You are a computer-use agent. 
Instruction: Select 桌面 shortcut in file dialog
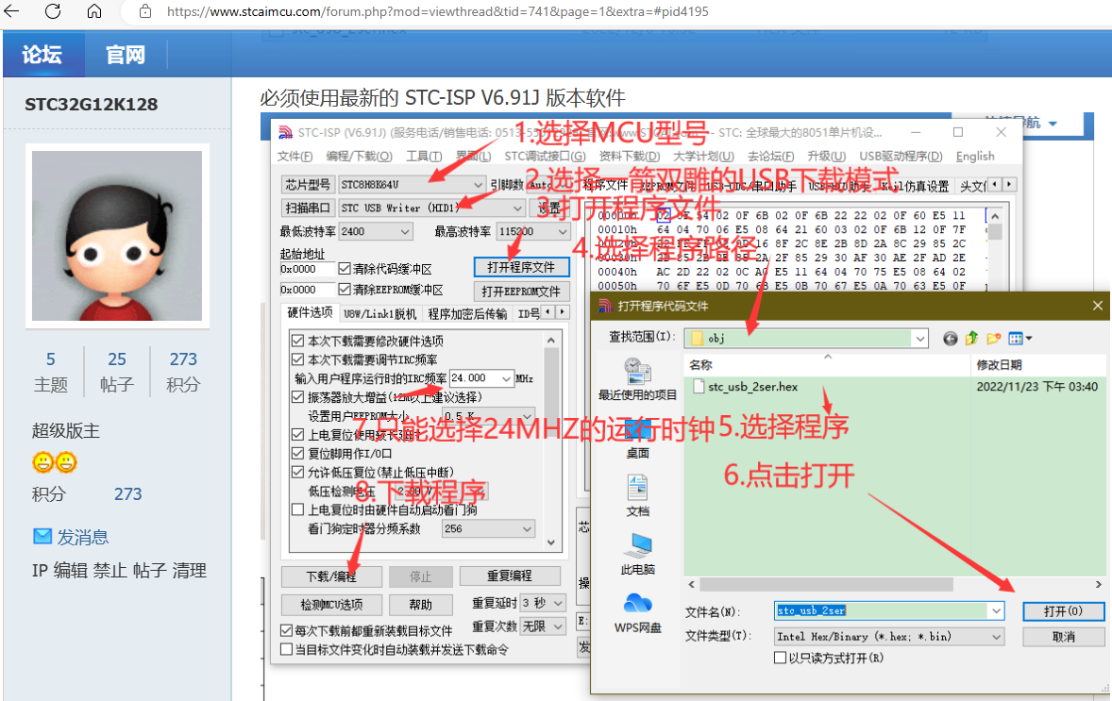click(x=637, y=438)
